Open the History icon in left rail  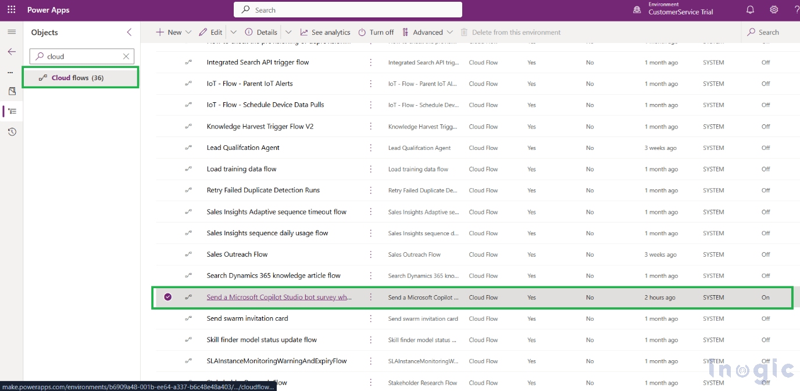click(12, 132)
